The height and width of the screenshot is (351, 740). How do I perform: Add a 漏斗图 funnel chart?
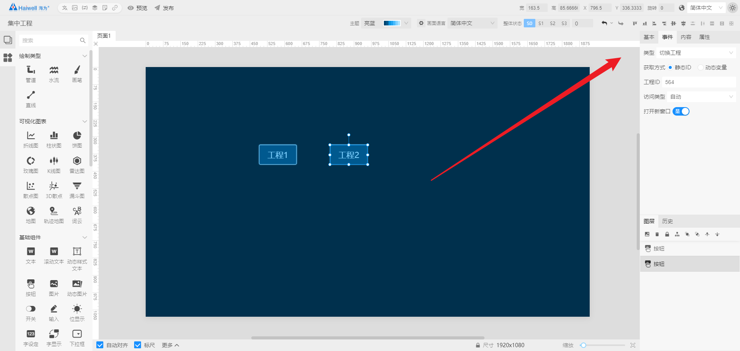77,190
